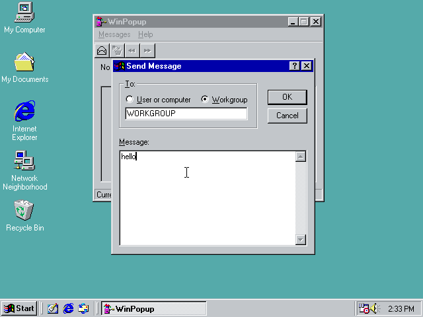
Task: Open the My Computer desktop icon
Action: 24,18
